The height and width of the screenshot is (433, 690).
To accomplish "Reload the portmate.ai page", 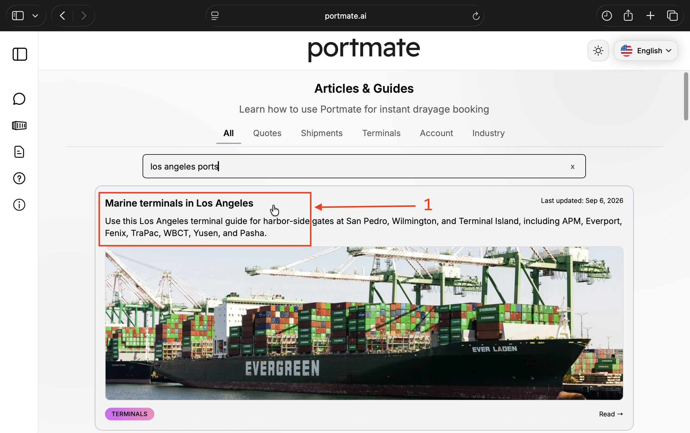I will pyautogui.click(x=476, y=16).
